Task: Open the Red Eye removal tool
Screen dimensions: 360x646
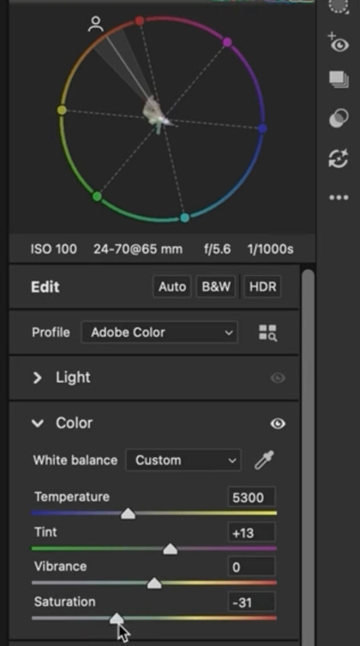Action: pos(339,44)
